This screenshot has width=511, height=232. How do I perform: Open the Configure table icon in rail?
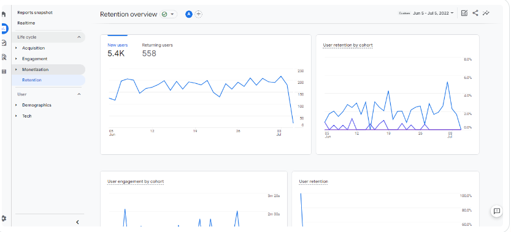coord(4,72)
